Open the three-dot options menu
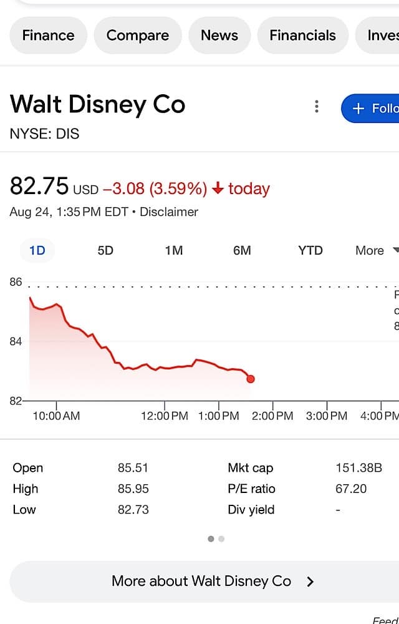The width and height of the screenshot is (399, 624). [316, 107]
